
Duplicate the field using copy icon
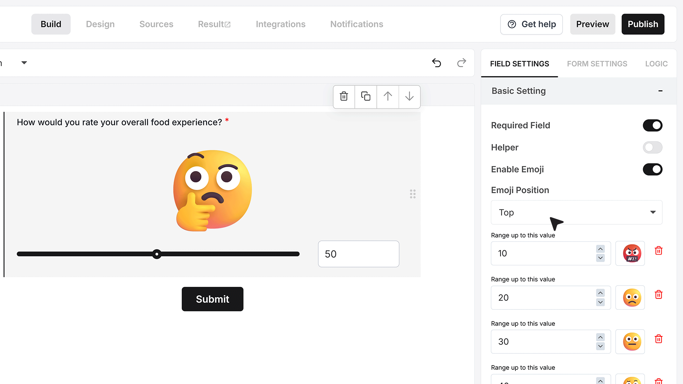366,96
